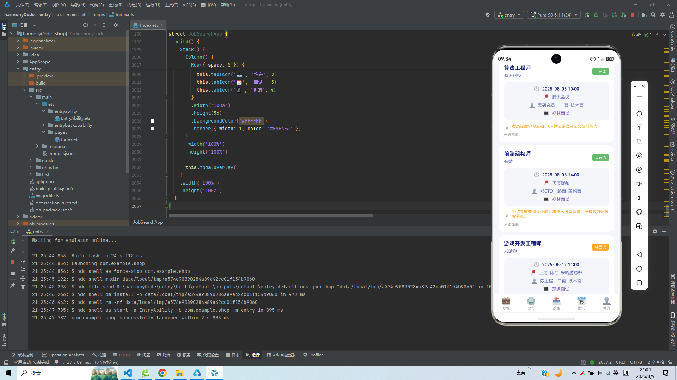This screenshot has height=380, width=677.
Task: Expand all nodes in the project panel
Action: click(x=95, y=25)
